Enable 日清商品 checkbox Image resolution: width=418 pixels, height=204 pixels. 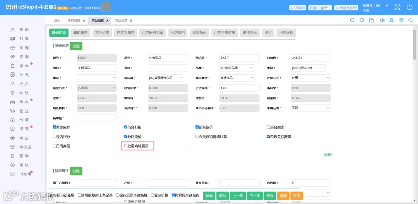(55, 146)
